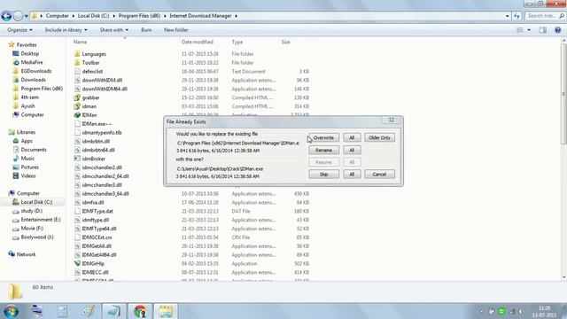
Task: Click the Rename button
Action: [323, 150]
